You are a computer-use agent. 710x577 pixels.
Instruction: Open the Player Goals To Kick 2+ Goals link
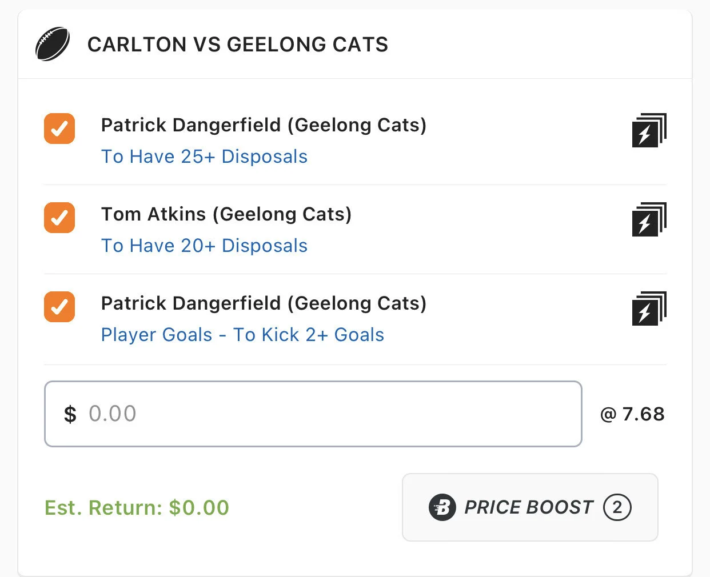coord(242,335)
